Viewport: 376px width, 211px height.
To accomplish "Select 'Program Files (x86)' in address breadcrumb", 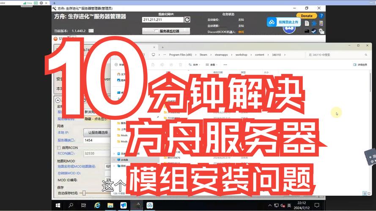I will pos(181,55).
